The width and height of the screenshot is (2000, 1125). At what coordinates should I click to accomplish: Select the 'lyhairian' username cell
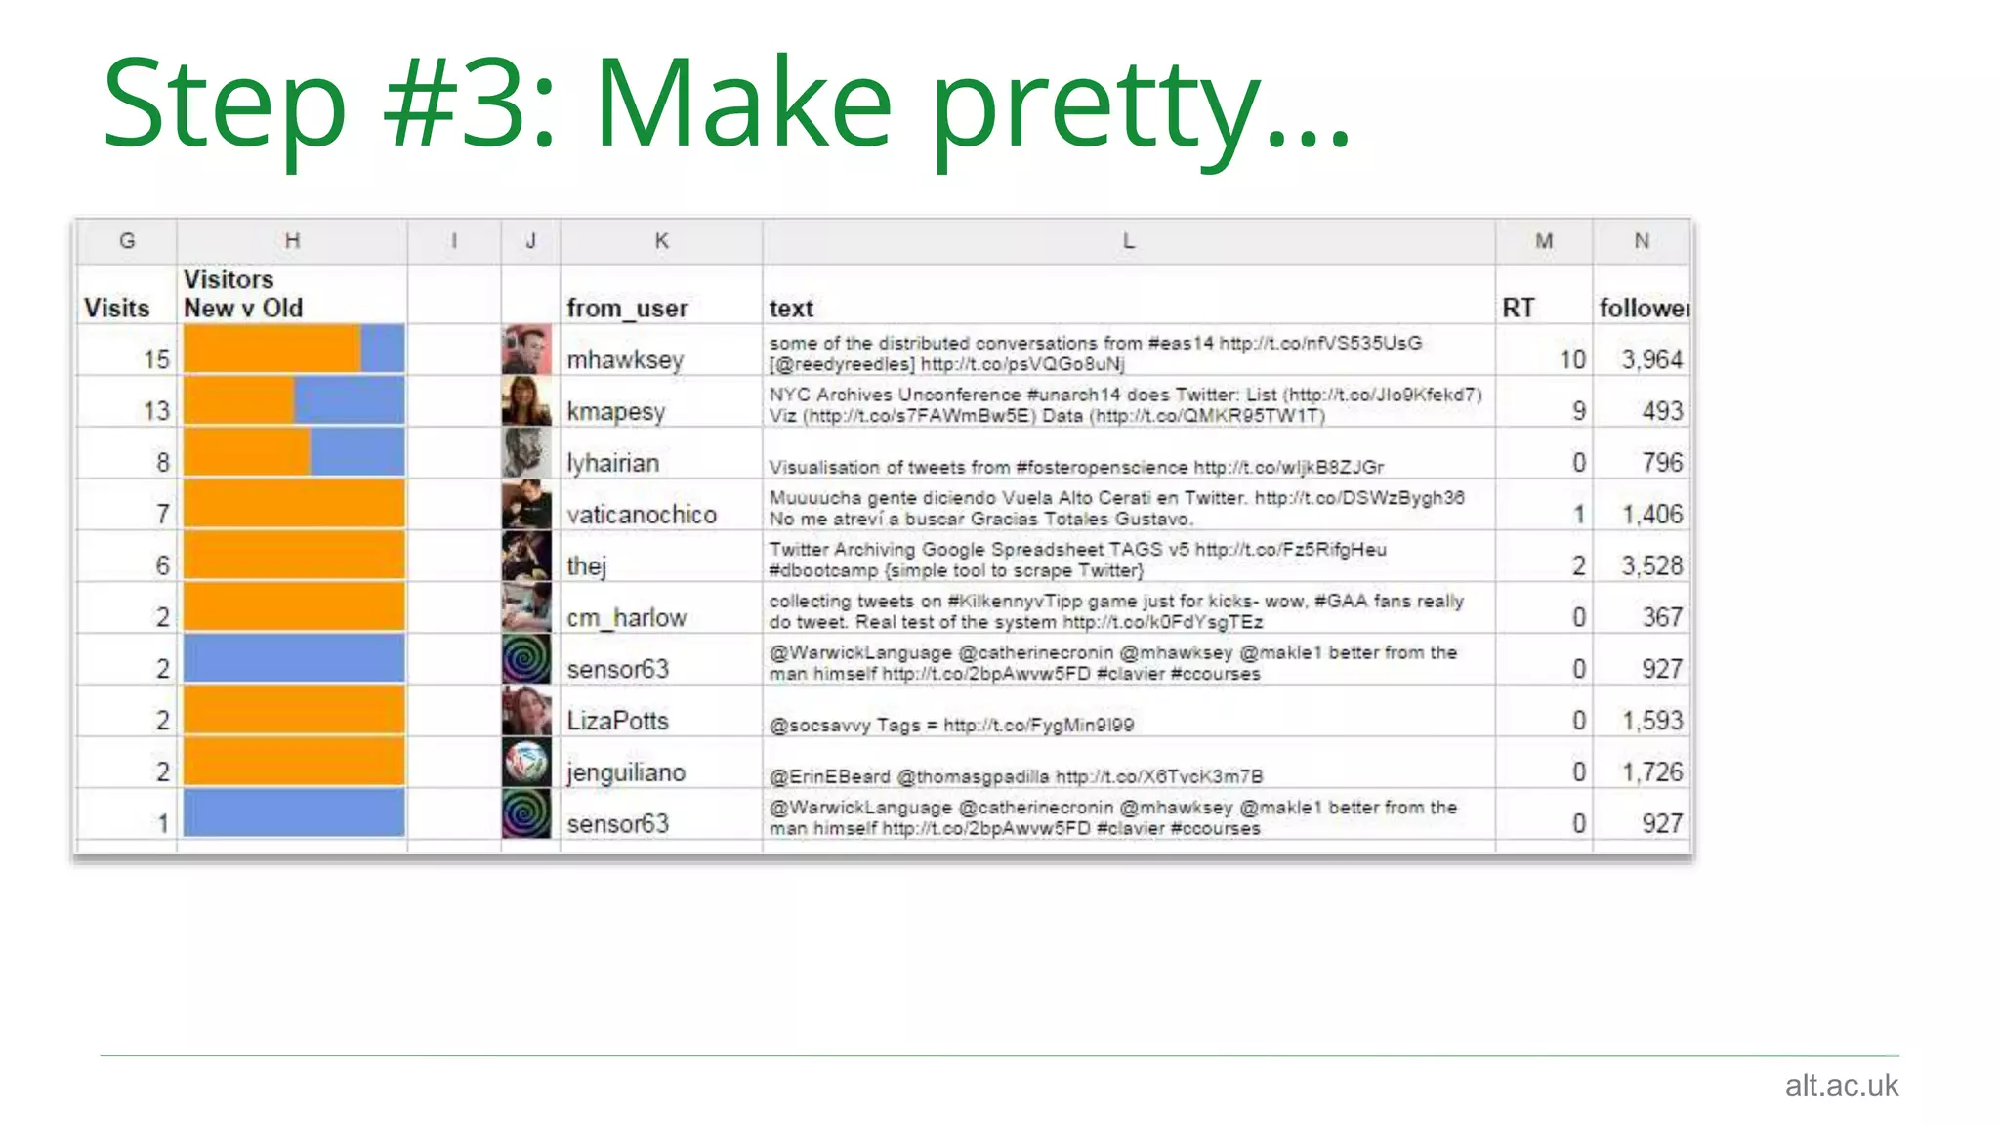661,453
